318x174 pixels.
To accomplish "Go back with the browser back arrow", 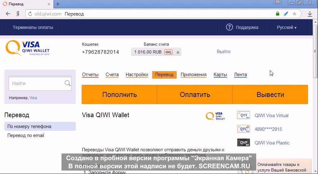I will point(8,14).
